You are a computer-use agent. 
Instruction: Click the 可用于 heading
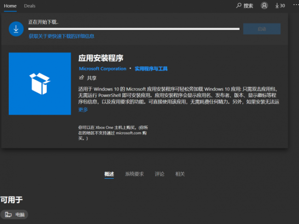(11, 200)
